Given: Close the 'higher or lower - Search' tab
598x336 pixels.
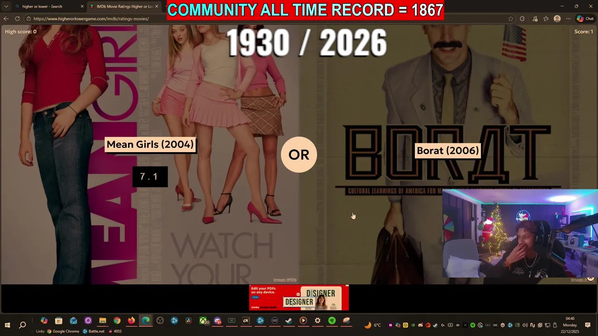Looking at the screenshot, I should click(82, 7).
